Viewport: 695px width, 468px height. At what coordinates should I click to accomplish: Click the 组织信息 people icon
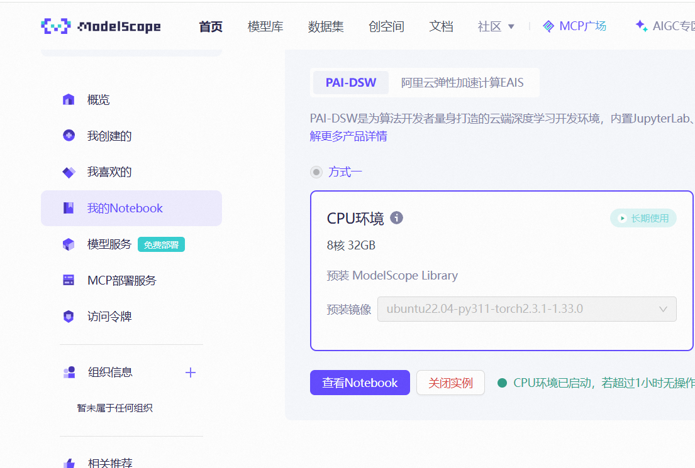point(69,373)
